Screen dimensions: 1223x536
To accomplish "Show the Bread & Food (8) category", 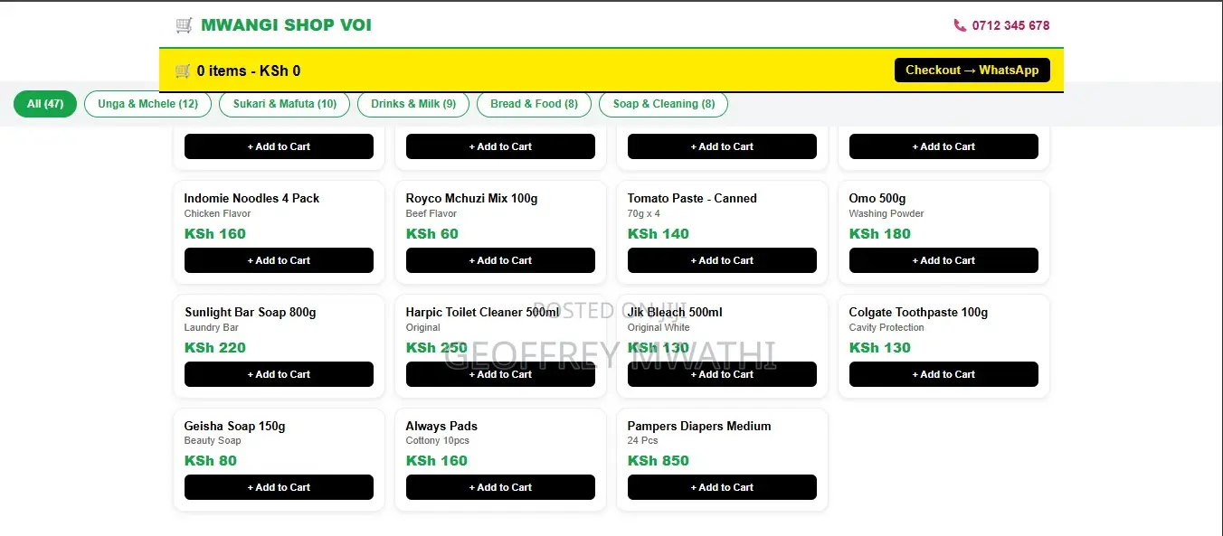I will coord(534,104).
